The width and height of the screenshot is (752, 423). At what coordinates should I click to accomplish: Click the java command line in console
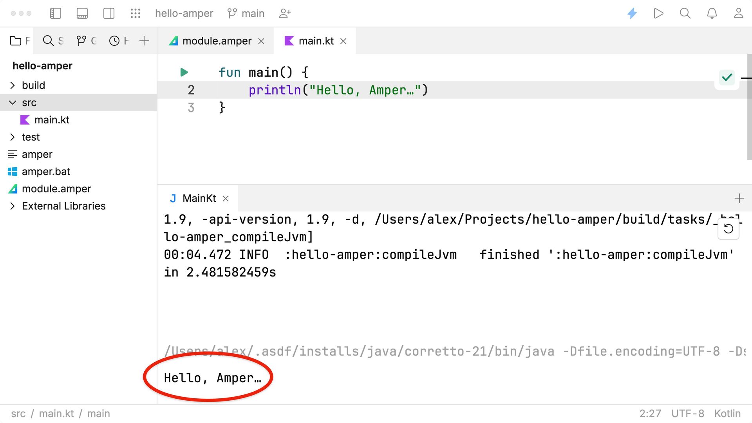click(454, 351)
